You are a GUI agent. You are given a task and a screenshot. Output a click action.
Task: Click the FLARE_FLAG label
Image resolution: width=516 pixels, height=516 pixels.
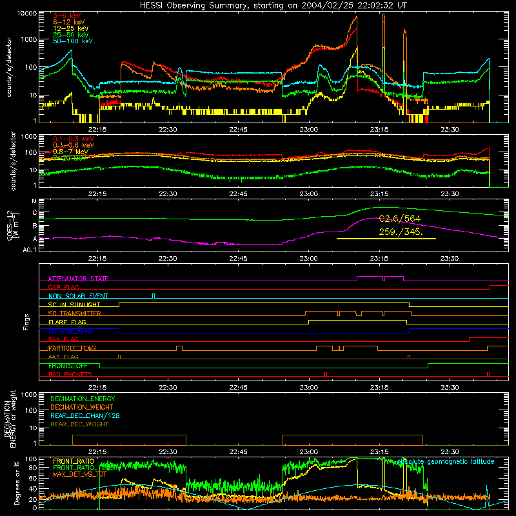[x=67, y=322]
